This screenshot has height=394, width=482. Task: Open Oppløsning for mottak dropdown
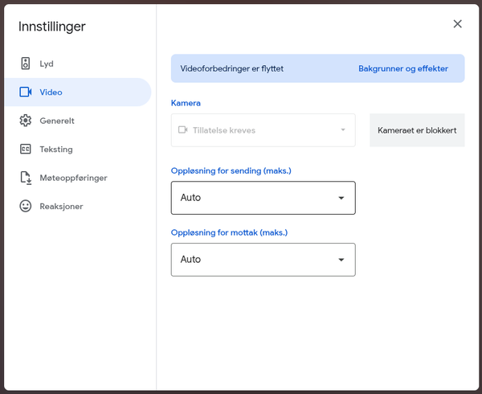pos(263,260)
